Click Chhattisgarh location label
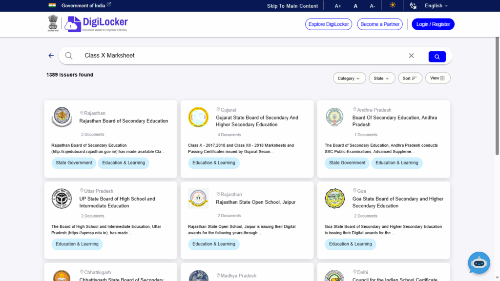This screenshot has height=281, width=500. 95,272
